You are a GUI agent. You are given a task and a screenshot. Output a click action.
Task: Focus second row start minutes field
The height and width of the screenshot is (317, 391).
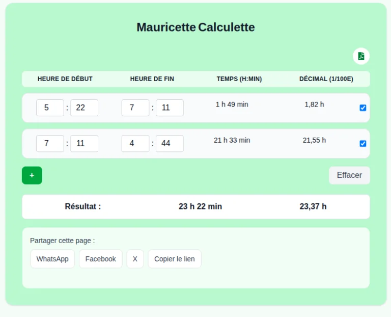pyautogui.click(x=84, y=144)
